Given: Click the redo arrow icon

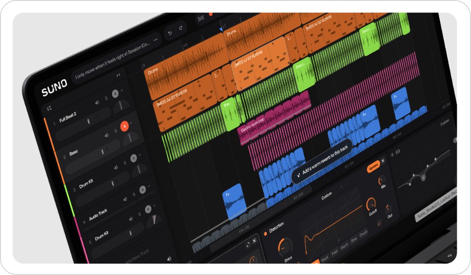Looking at the screenshot, I should coord(181,28).
